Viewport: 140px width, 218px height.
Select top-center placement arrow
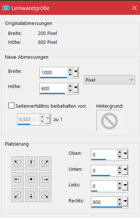point(31,163)
